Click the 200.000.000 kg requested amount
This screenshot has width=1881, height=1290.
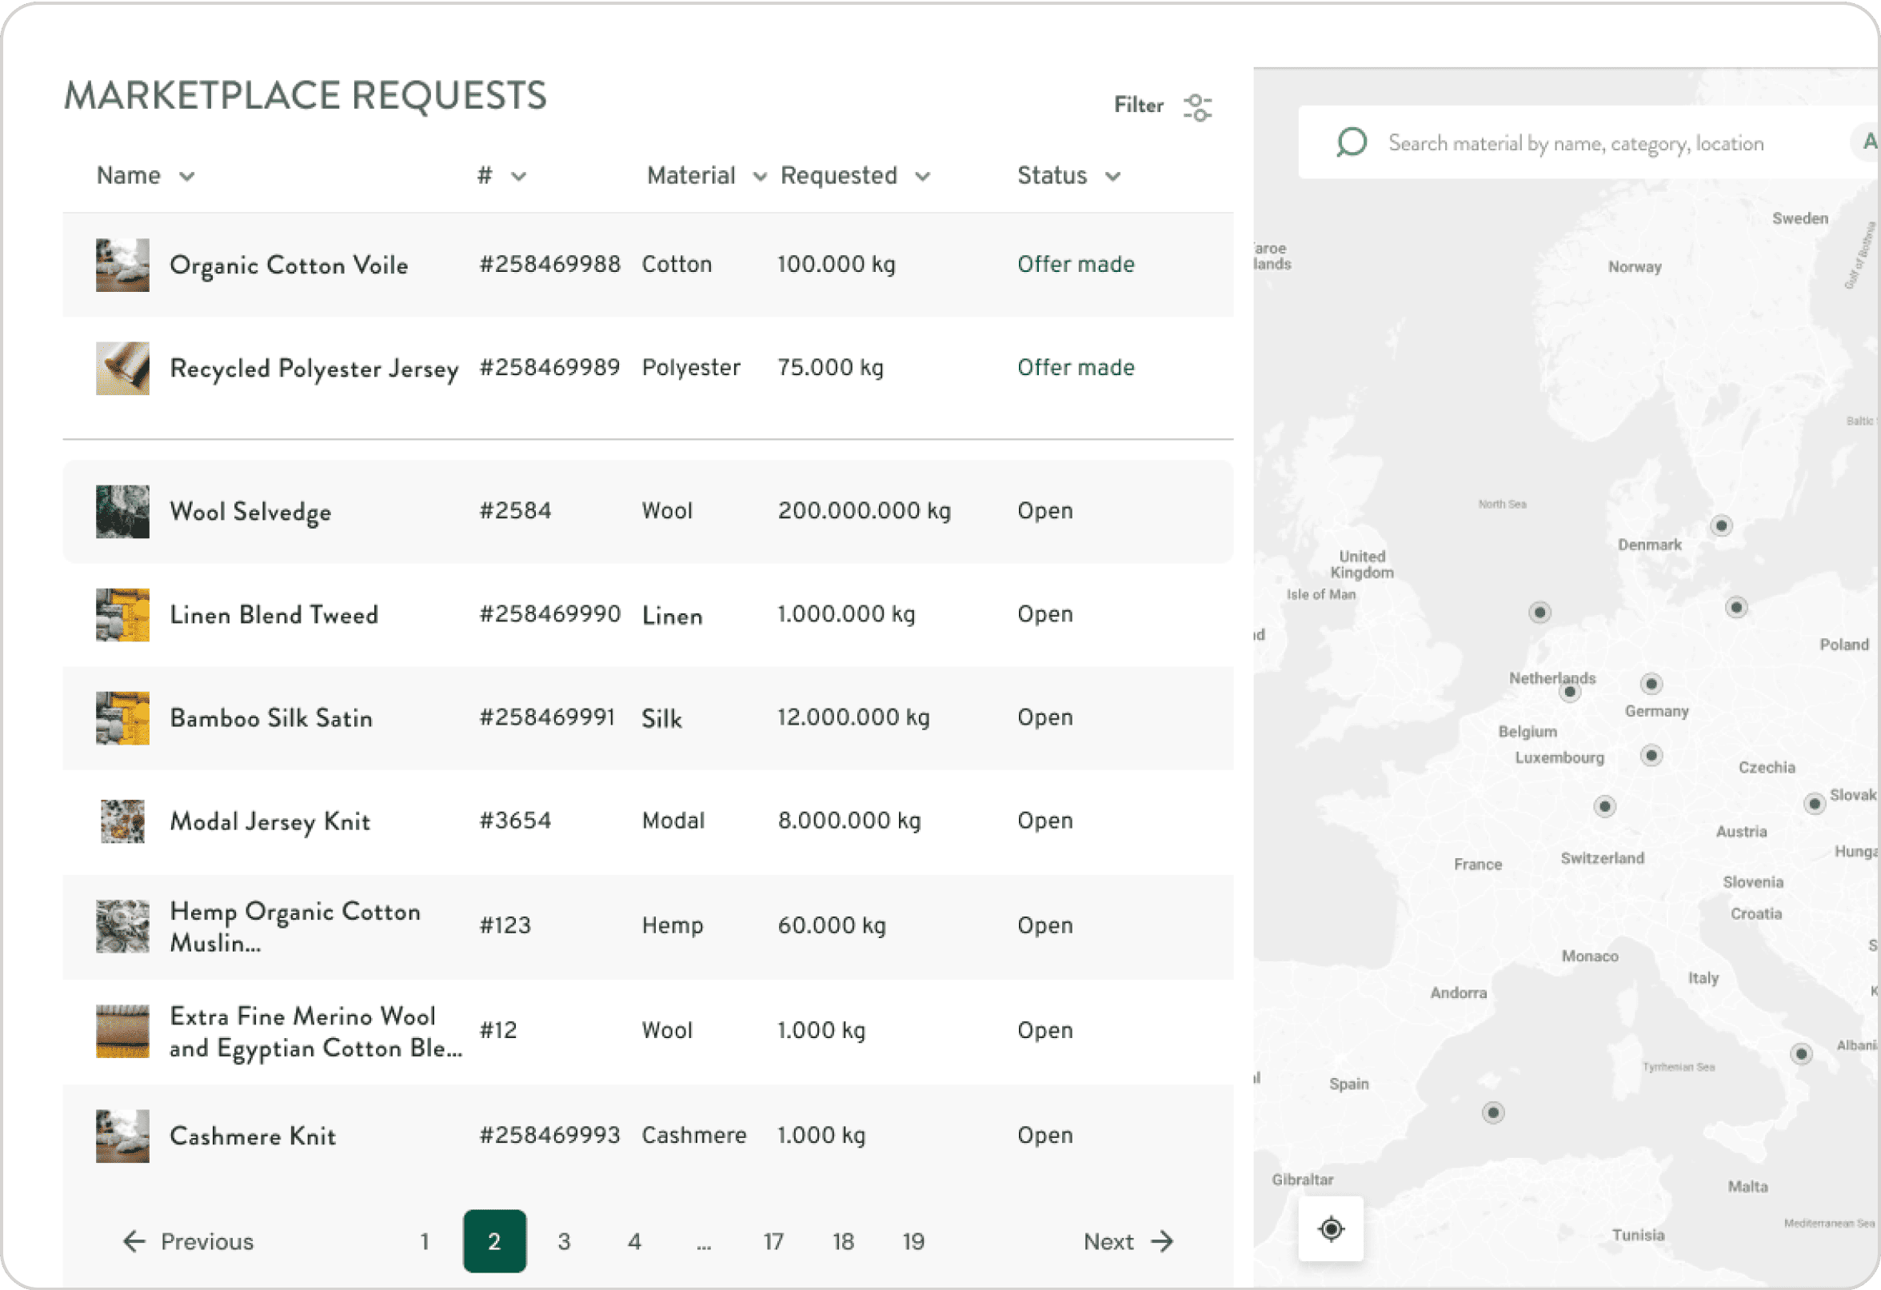click(864, 511)
